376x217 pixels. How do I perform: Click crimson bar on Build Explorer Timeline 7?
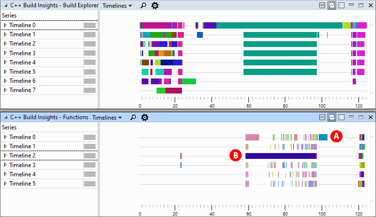click(174, 91)
